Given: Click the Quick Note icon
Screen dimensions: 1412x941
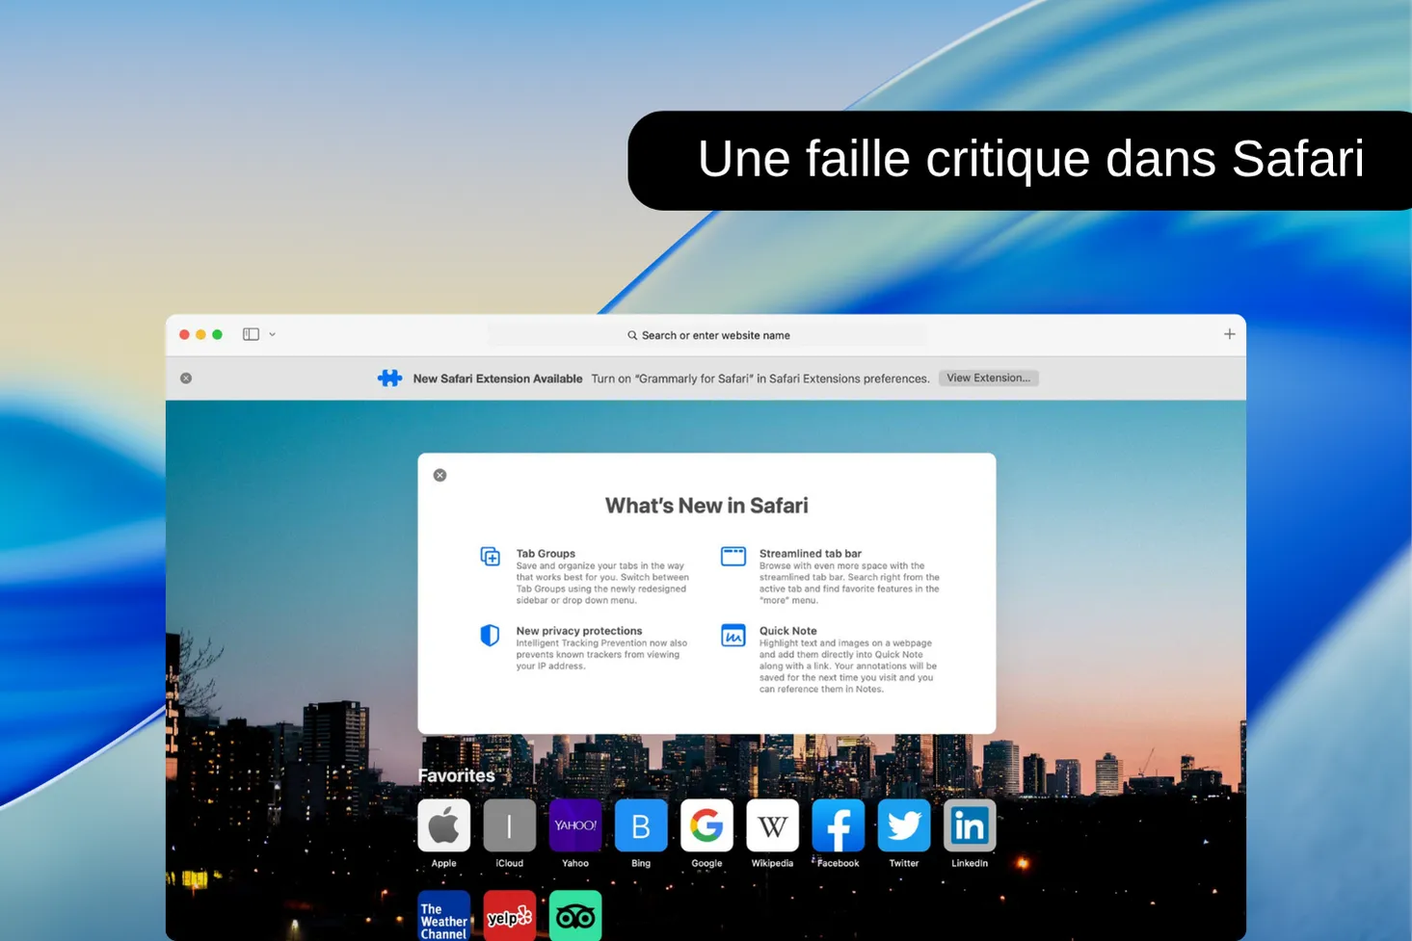Looking at the screenshot, I should [733, 635].
